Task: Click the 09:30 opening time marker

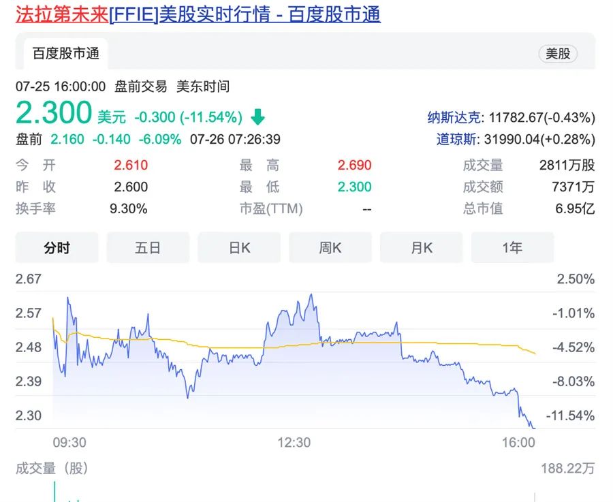Action: pos(69,443)
